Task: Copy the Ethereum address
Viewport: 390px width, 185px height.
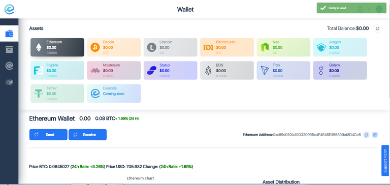Action: coord(366,135)
